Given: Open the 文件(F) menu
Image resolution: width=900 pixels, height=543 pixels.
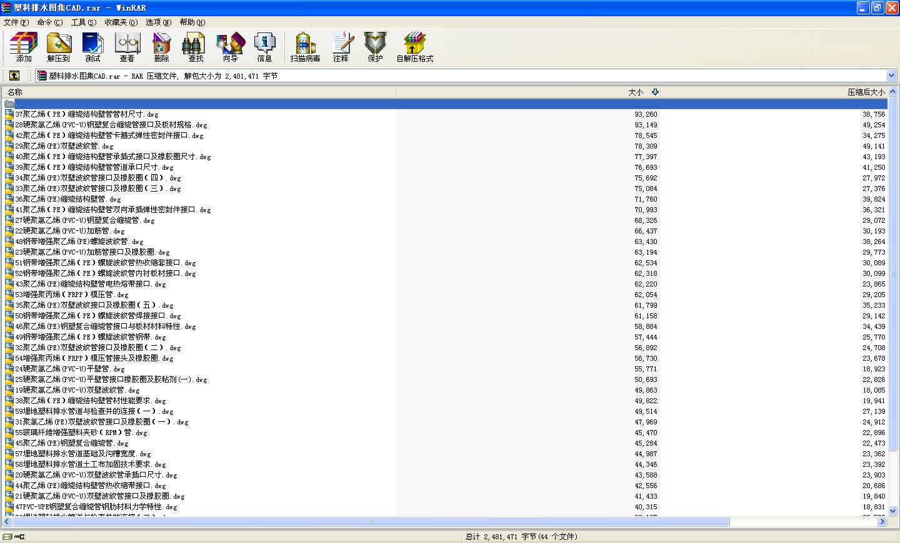Looking at the screenshot, I should pyautogui.click(x=16, y=22).
